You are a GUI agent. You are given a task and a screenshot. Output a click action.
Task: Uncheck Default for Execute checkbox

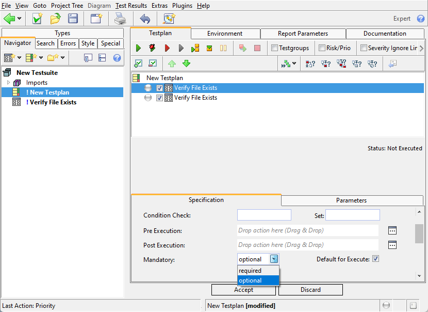point(375,259)
